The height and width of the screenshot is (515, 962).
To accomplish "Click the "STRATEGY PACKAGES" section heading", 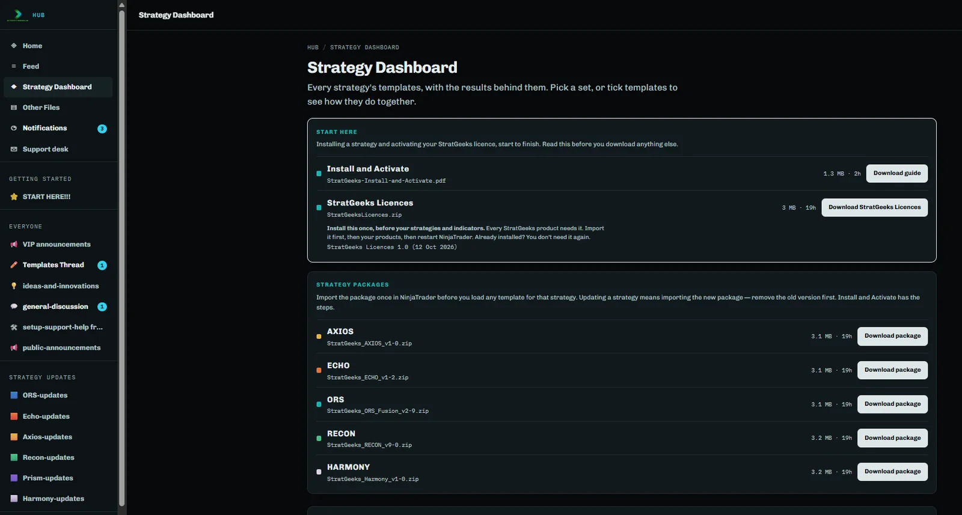I will coord(352,285).
